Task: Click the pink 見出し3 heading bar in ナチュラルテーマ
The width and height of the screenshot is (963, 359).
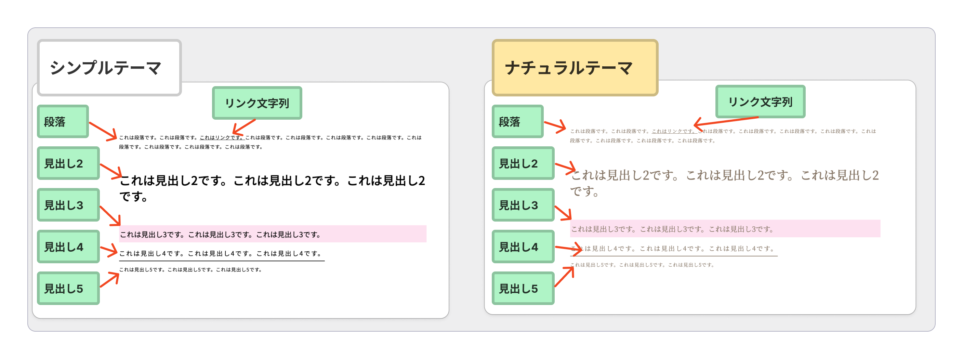Action: pos(725,229)
